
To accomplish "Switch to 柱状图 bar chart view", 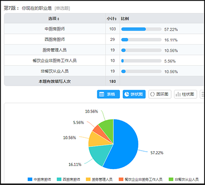I will [x=186, y=94].
